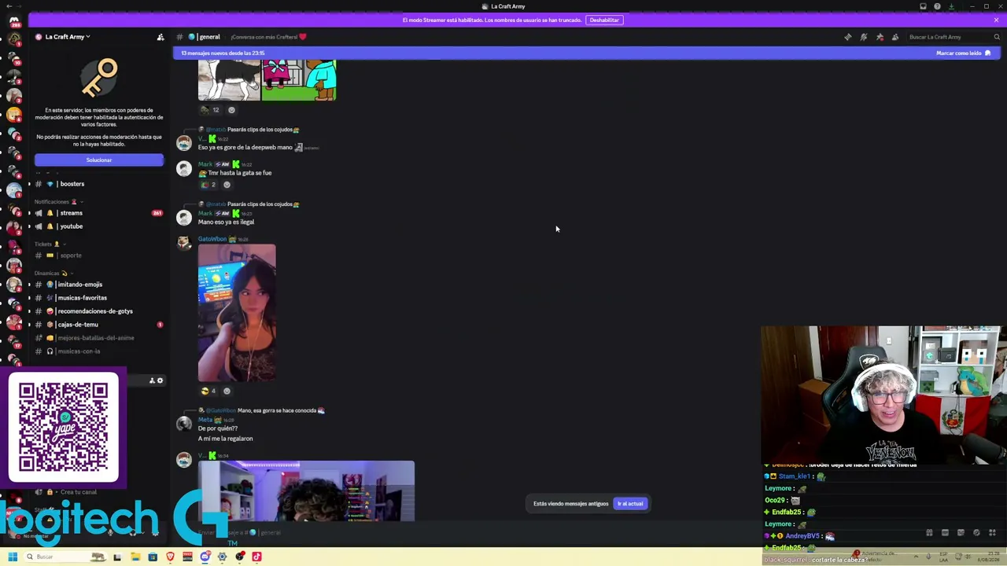Open the channel settings gear above the QR overlay
This screenshot has height=566, width=1007.
(x=160, y=380)
